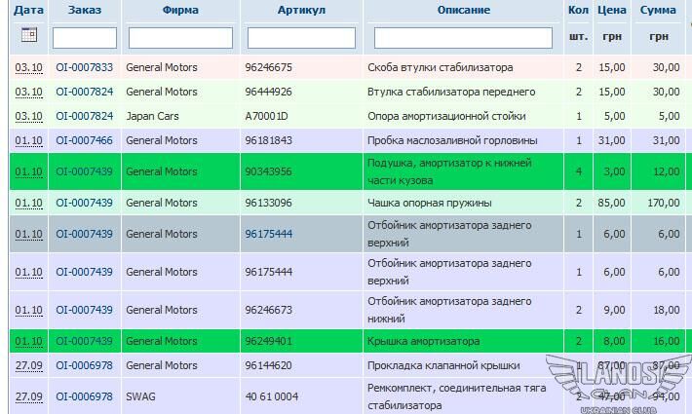The height and width of the screenshot is (414, 692).
Task: Click date 03.10 in the Japan Cars row
Action: click(29, 116)
